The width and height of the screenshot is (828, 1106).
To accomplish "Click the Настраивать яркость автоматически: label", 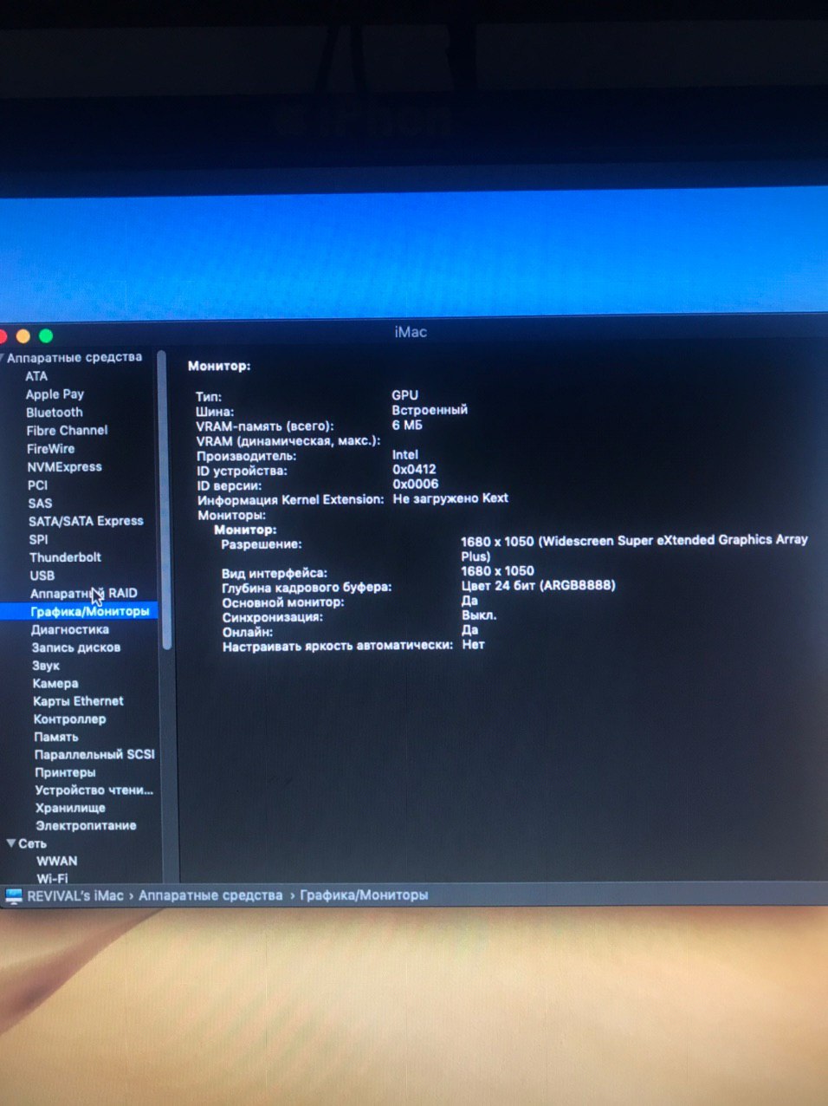I will pos(338,646).
